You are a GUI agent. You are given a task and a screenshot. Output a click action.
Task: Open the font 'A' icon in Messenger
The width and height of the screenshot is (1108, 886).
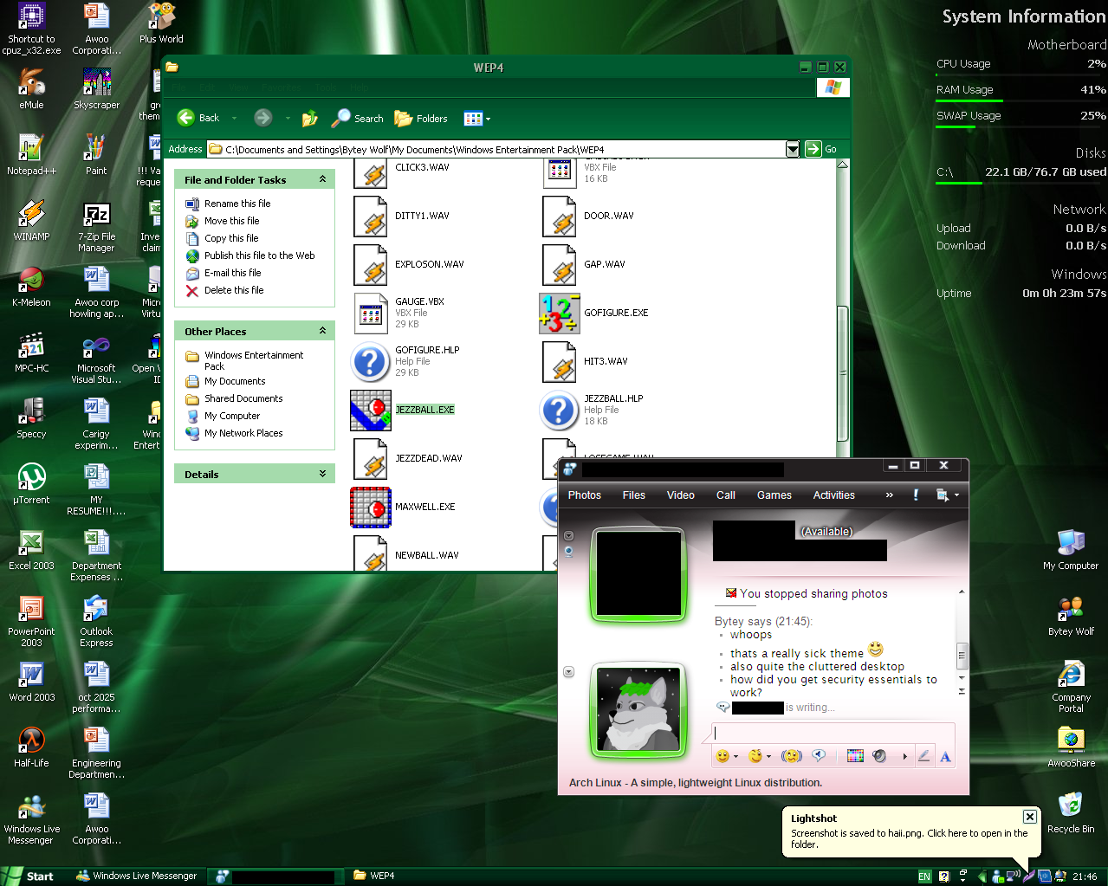pos(945,757)
